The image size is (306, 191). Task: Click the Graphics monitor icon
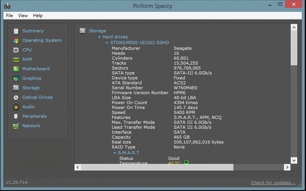point(16,78)
